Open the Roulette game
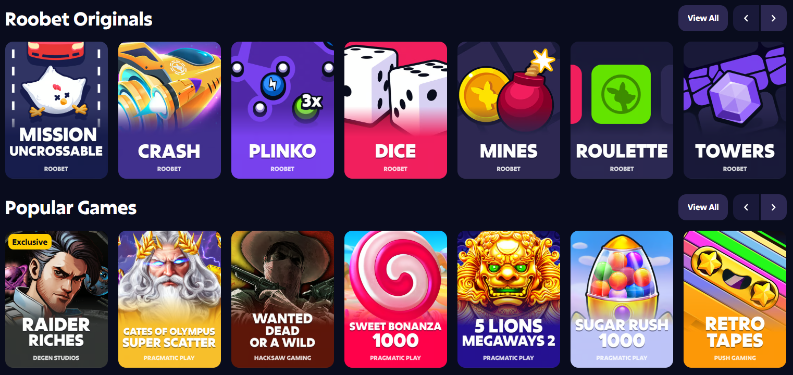Viewport: 793px width, 375px height. [622, 110]
